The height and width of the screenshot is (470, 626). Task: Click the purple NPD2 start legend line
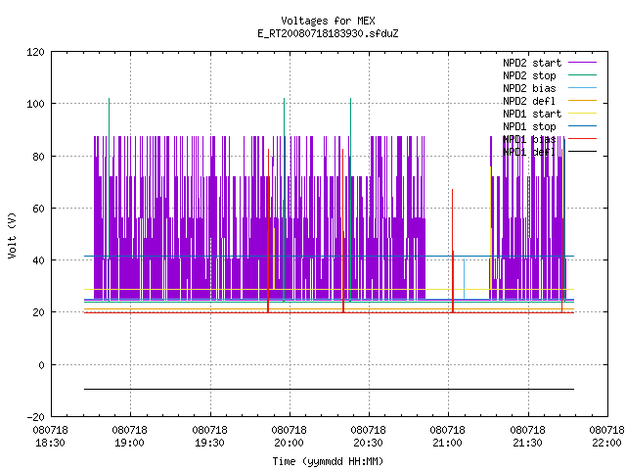coord(582,63)
